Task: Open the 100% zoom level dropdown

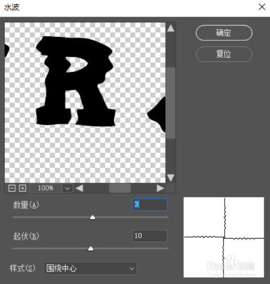Action: click(67, 188)
